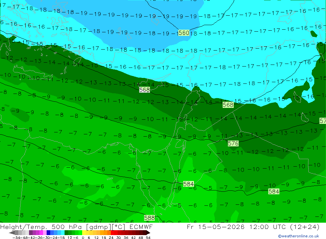Pick the yellow swatch above the legend's 0 mark
This screenshot has width=326, height=239.
click(x=84, y=232)
